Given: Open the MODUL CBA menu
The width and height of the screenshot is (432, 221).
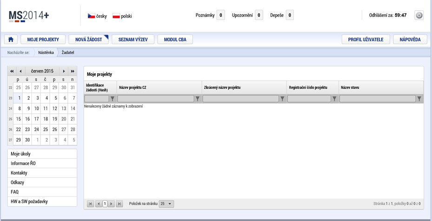Looking at the screenshot, I should [x=175, y=39].
